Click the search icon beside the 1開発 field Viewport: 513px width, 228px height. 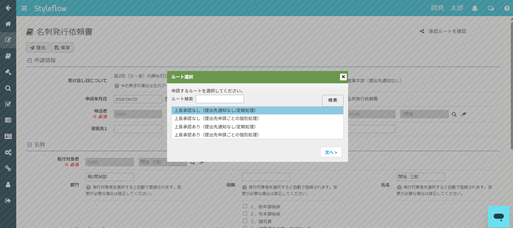[454, 114]
